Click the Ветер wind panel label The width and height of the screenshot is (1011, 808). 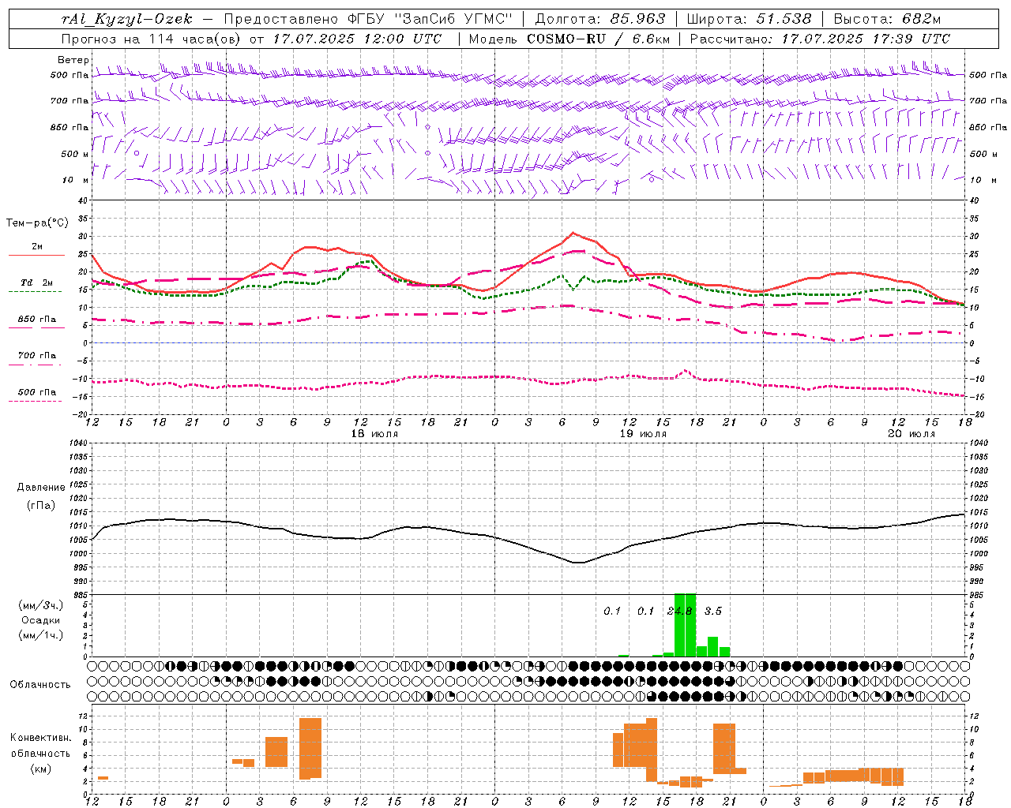(73, 60)
